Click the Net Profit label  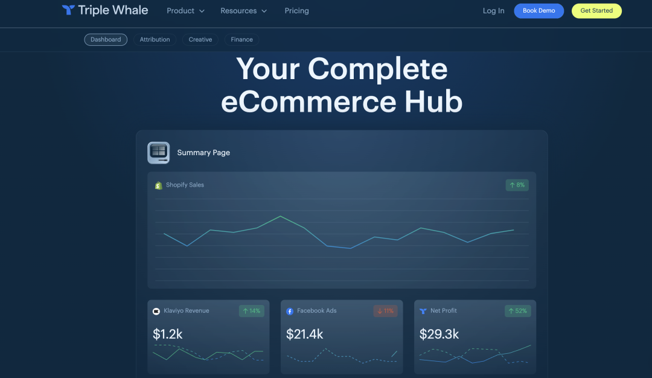443,310
